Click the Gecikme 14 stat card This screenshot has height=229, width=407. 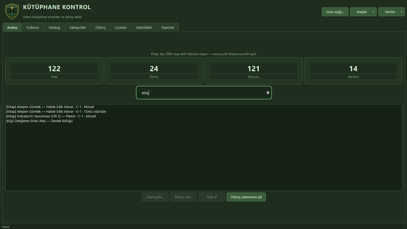(353, 71)
